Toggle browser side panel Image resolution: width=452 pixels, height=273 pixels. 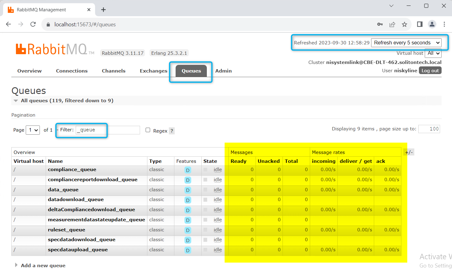tap(420, 24)
